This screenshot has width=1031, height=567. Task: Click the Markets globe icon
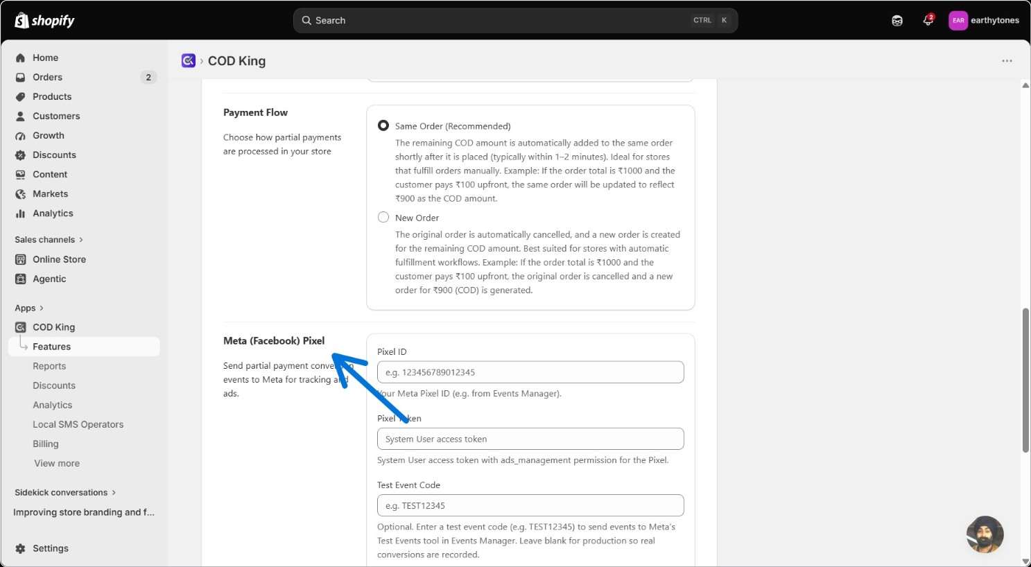[21, 194]
